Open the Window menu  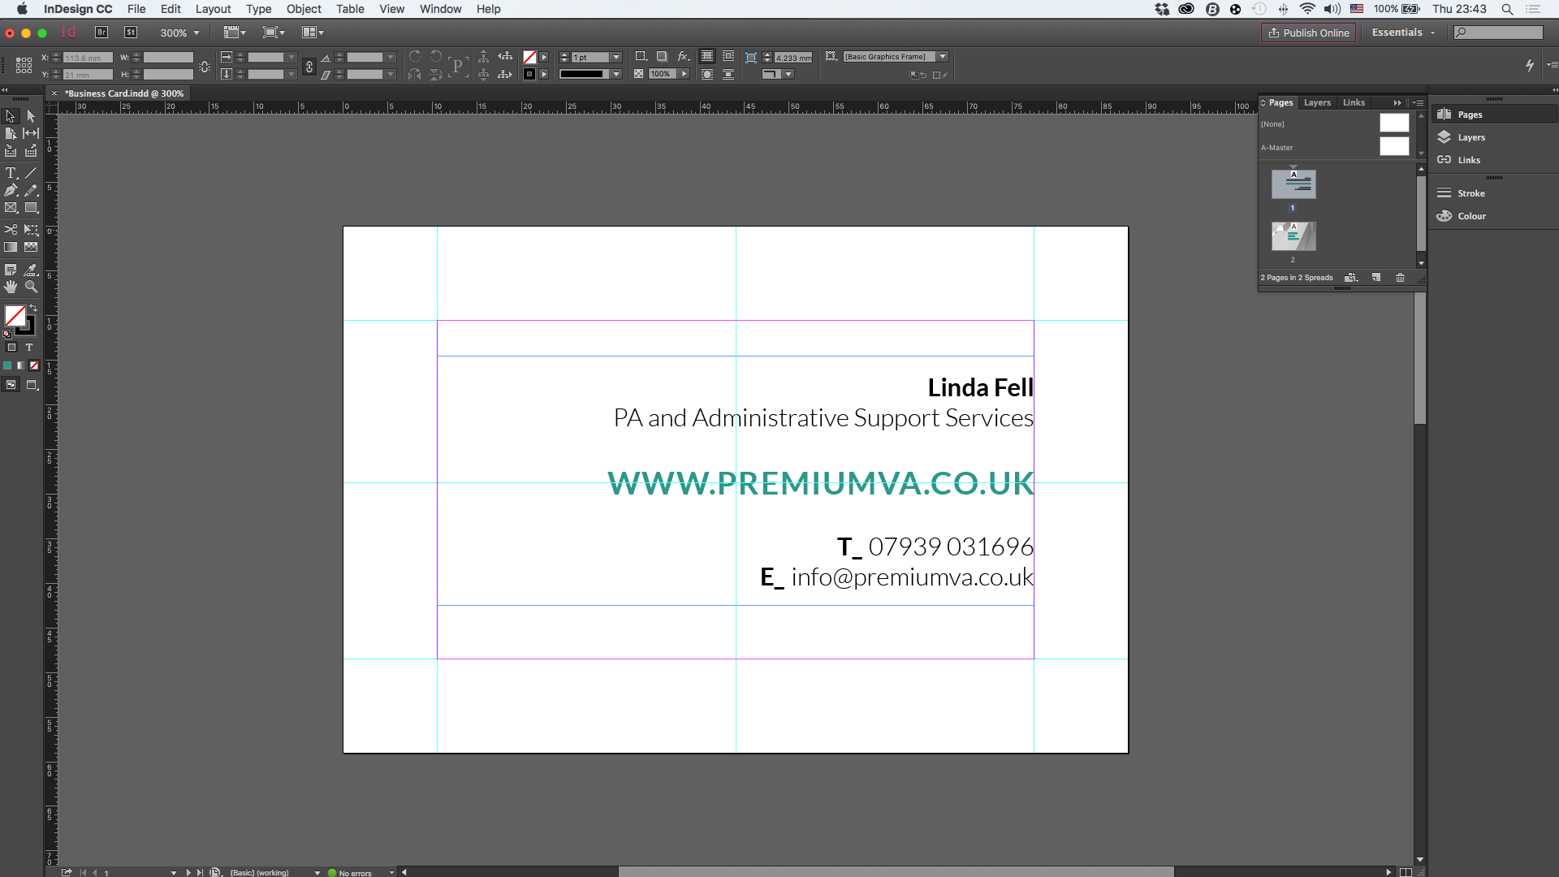pyautogui.click(x=440, y=9)
